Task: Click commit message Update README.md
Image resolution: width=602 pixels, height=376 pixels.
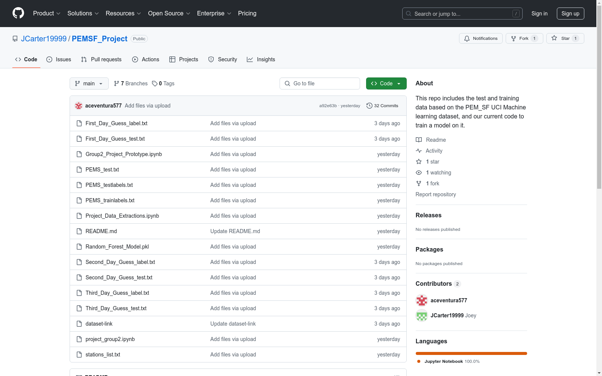Action: click(235, 231)
